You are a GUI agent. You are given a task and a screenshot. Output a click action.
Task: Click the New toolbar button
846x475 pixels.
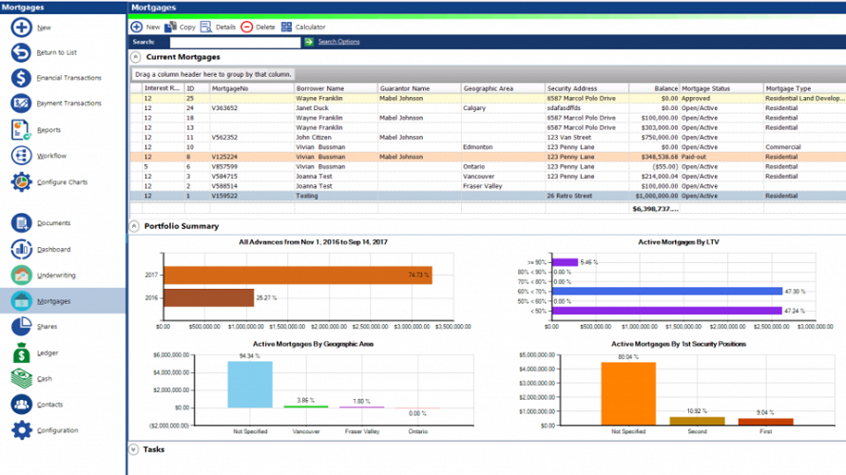click(x=145, y=27)
